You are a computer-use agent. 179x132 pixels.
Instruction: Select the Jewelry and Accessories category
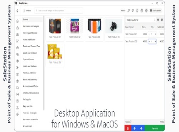coord(31,93)
